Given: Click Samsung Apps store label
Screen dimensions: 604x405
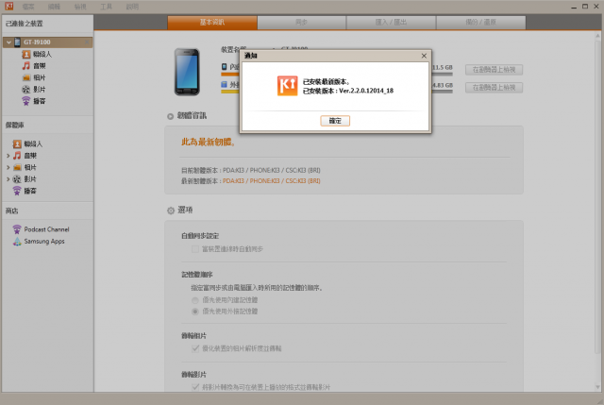Looking at the screenshot, I should point(44,242).
